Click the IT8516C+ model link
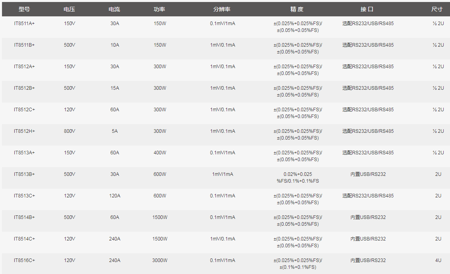Screen dimensions: 450x274 click(24, 260)
